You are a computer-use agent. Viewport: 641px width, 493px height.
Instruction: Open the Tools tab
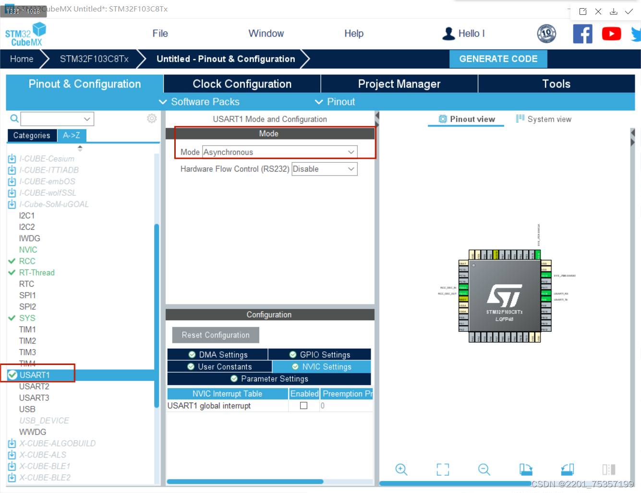(x=556, y=84)
